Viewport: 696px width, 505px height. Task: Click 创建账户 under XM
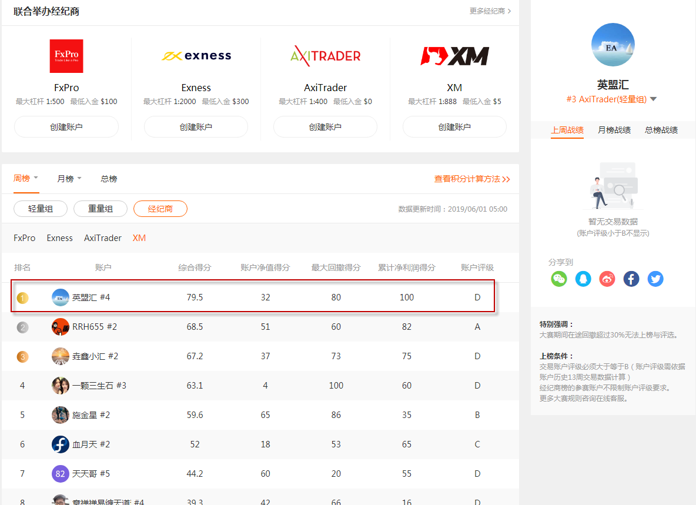click(454, 127)
